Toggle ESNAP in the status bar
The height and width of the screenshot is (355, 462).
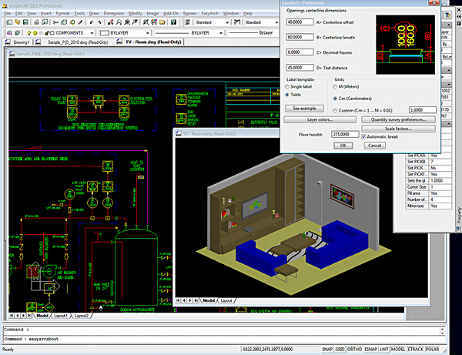pyautogui.click(x=370, y=349)
